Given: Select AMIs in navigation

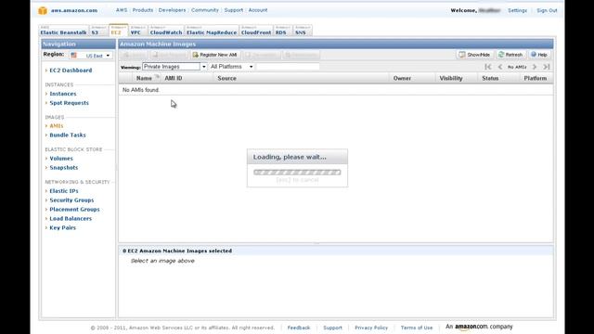Looking at the screenshot, I should click(x=57, y=126).
